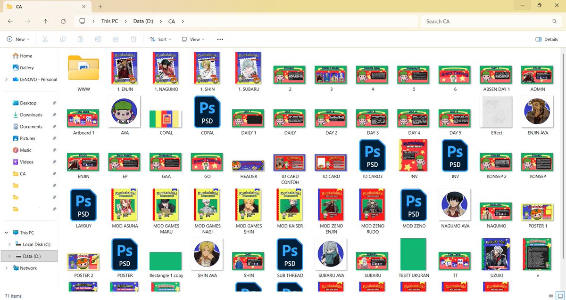Open Videos in the sidebar
Viewport: 566px width, 300px height.
[23, 162]
